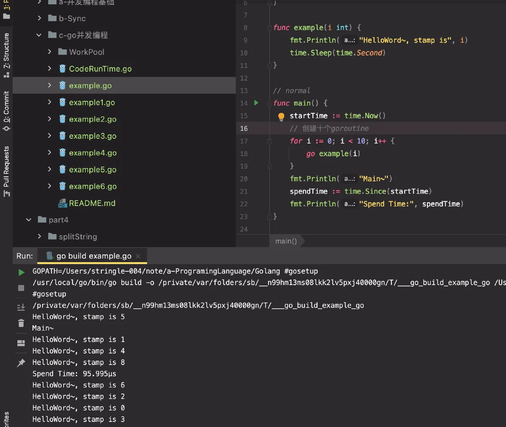Stop the running process with stop icon
This screenshot has height=427, width=506.
pyautogui.click(x=21, y=288)
